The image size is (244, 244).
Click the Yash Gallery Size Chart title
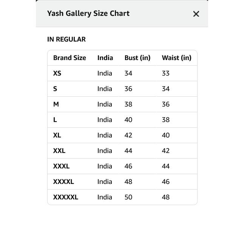[88, 14]
